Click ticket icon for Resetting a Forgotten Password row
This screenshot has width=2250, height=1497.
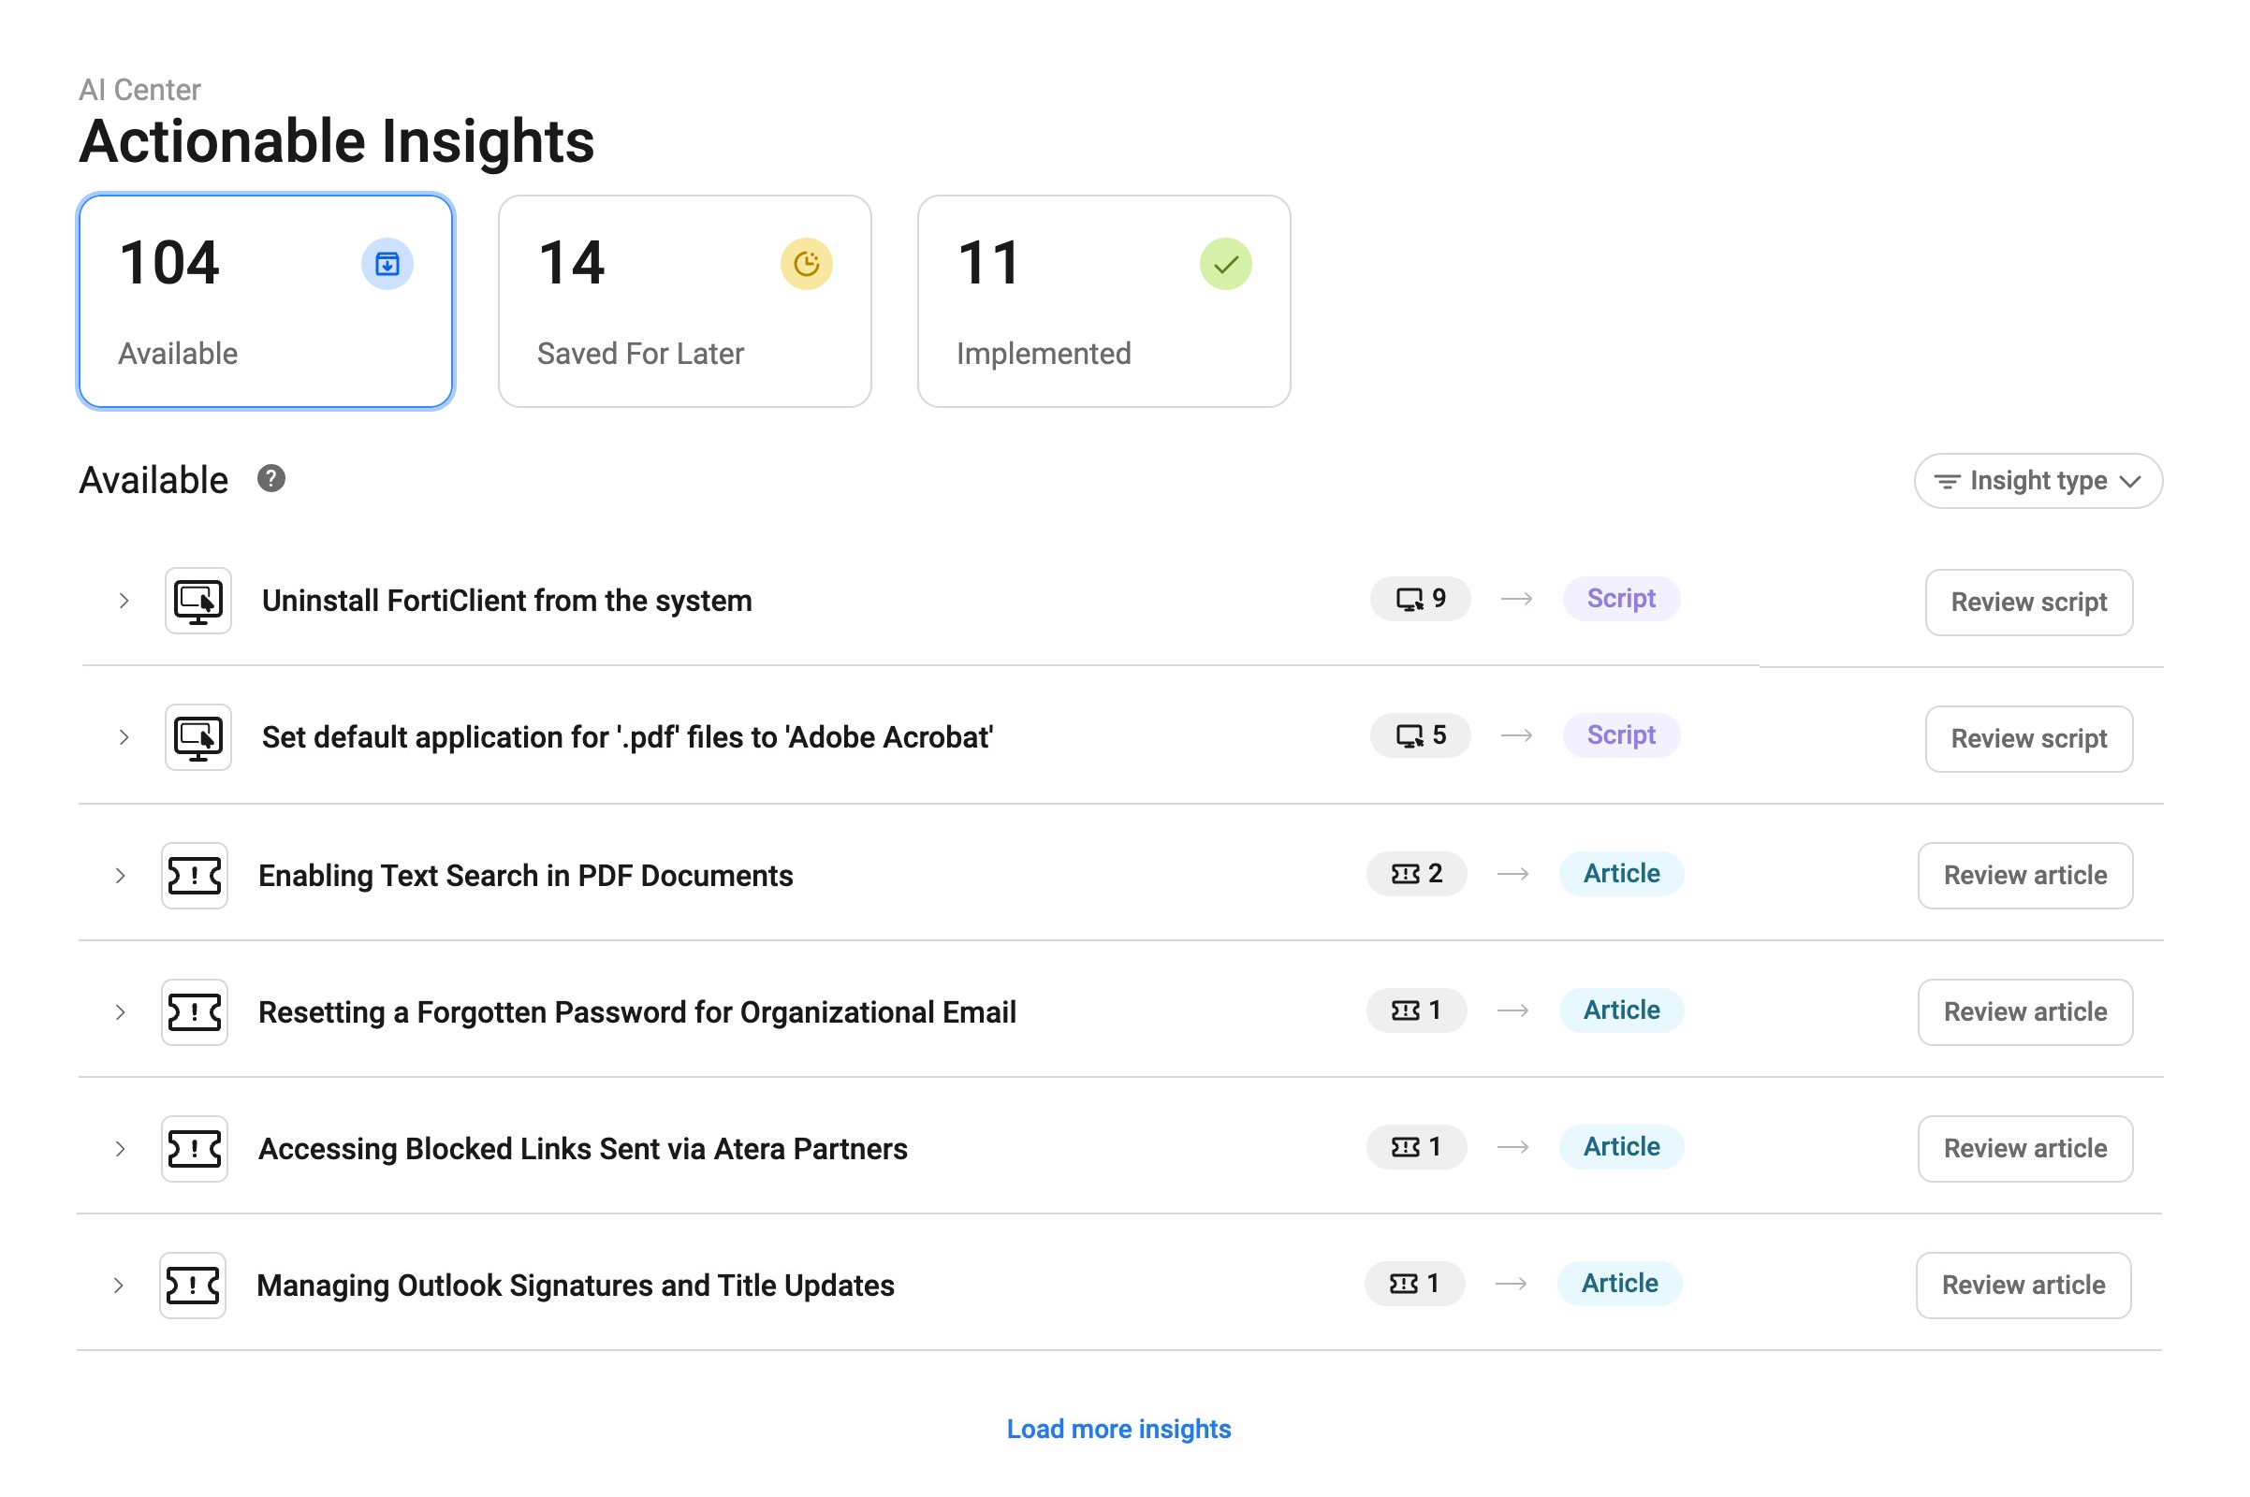point(194,1012)
